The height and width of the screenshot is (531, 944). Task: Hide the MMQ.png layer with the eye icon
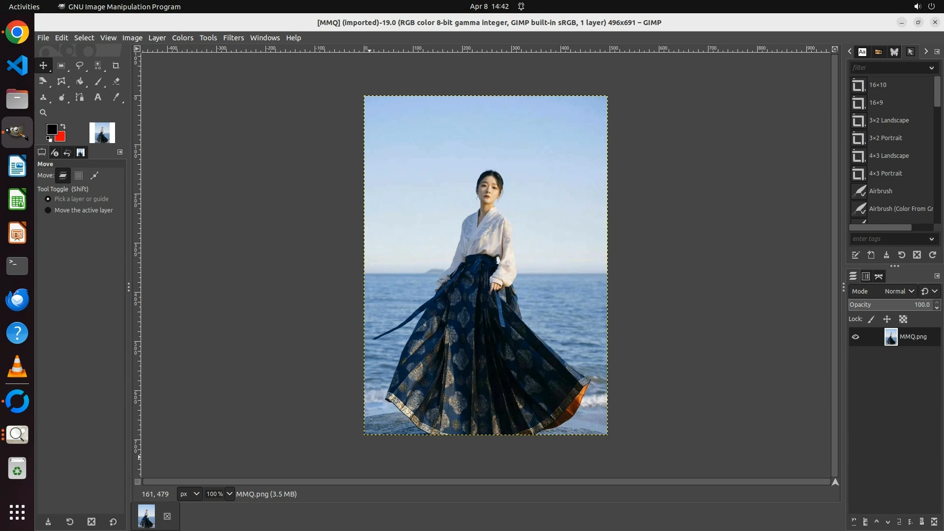pos(855,337)
